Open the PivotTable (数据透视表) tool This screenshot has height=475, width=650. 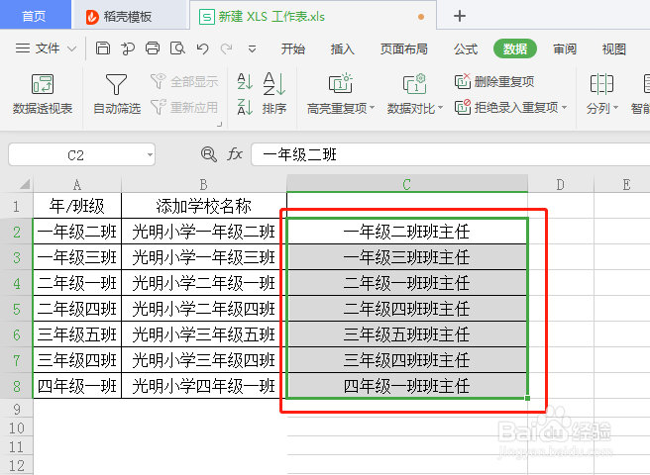(x=43, y=94)
